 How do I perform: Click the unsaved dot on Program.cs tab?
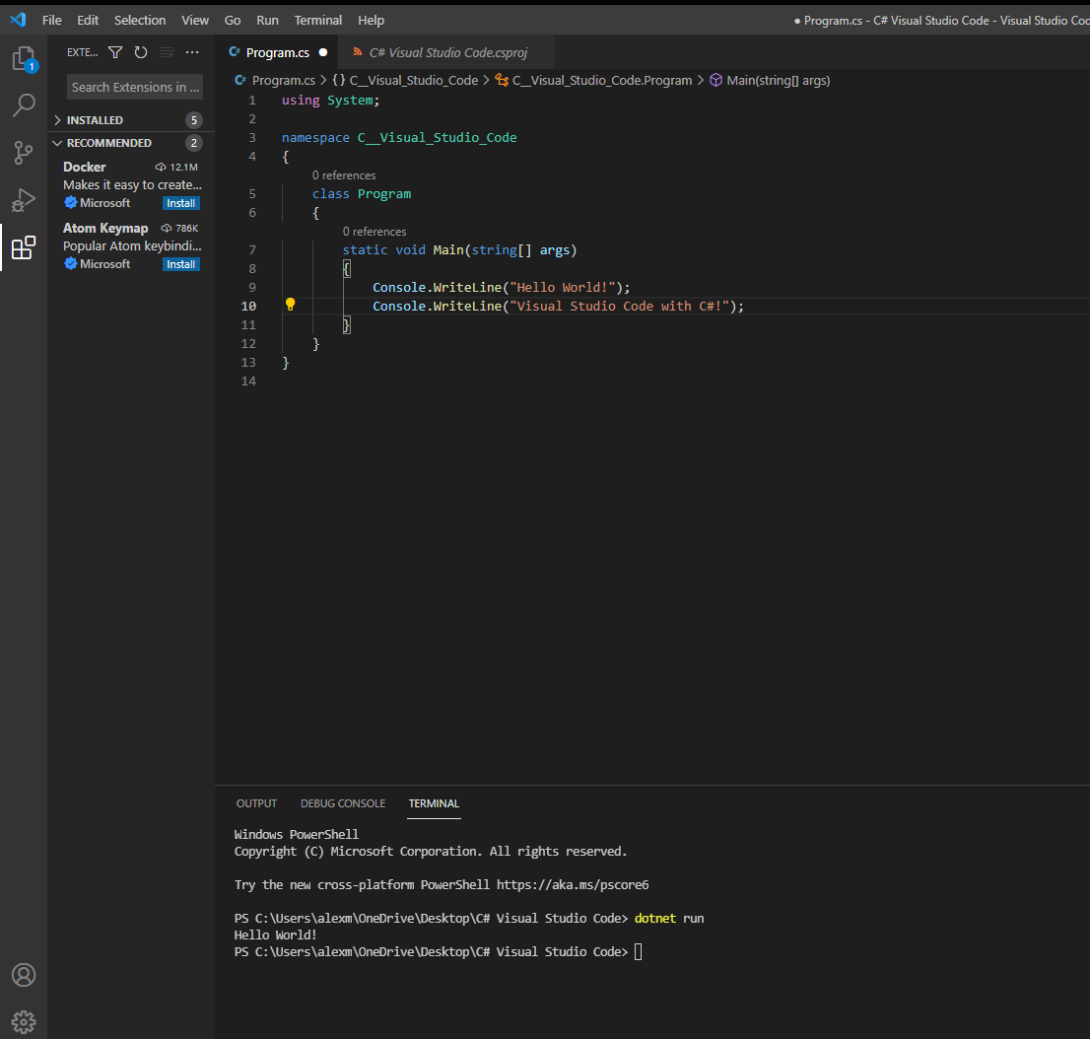[x=323, y=52]
